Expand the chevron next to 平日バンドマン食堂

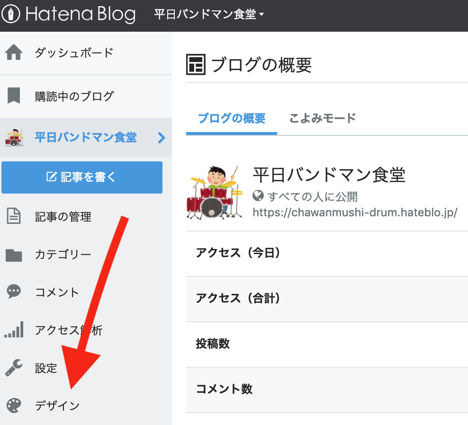point(162,138)
